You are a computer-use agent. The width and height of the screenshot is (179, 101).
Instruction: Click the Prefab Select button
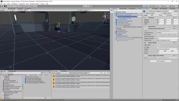(x=161, y=15)
